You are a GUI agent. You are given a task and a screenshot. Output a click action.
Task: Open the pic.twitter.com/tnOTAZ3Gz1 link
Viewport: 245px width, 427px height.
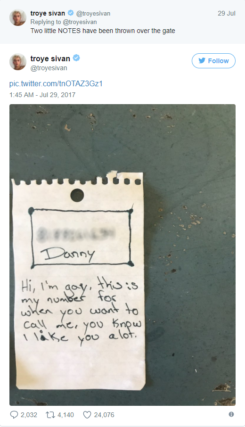56,83
